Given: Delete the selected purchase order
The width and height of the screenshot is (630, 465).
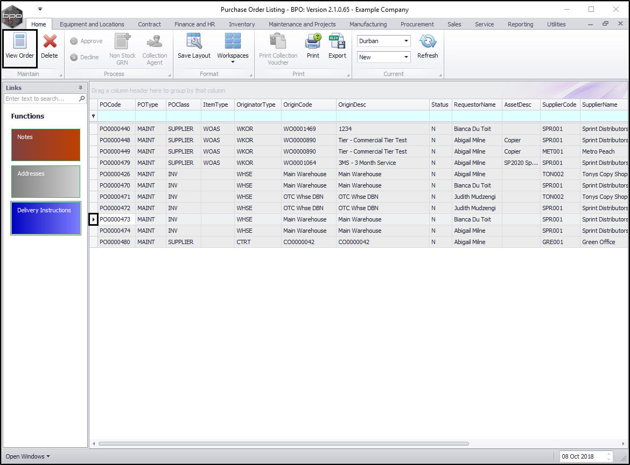Looking at the screenshot, I should pyautogui.click(x=50, y=47).
